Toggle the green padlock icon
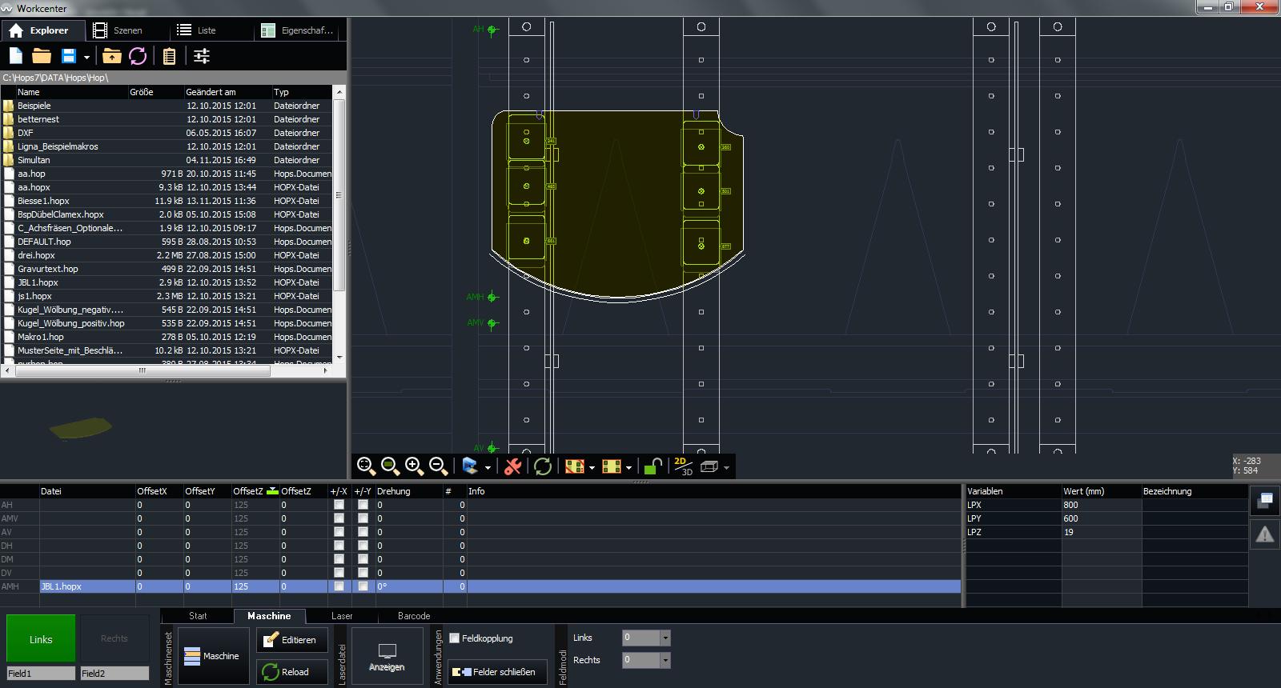The width and height of the screenshot is (1281, 688). tap(653, 466)
